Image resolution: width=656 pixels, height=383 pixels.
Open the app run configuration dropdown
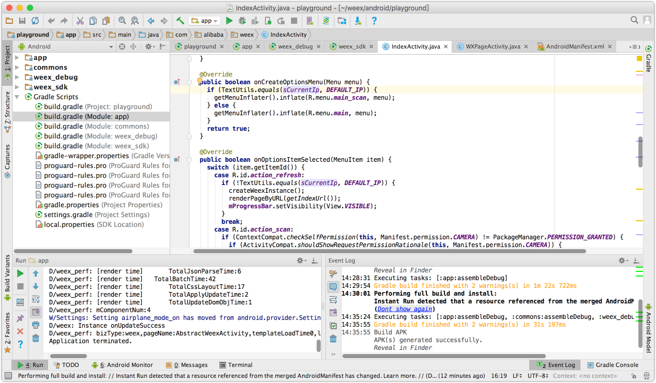205,21
